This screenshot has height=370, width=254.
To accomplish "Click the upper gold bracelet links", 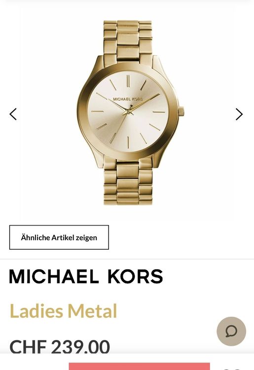I will pos(128,40).
